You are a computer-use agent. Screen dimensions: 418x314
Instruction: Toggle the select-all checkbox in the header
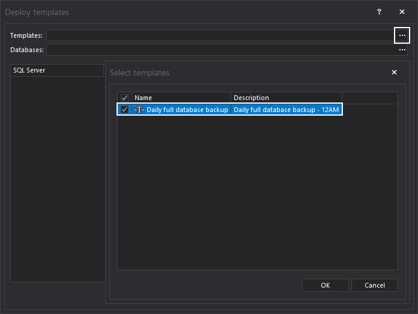(124, 98)
